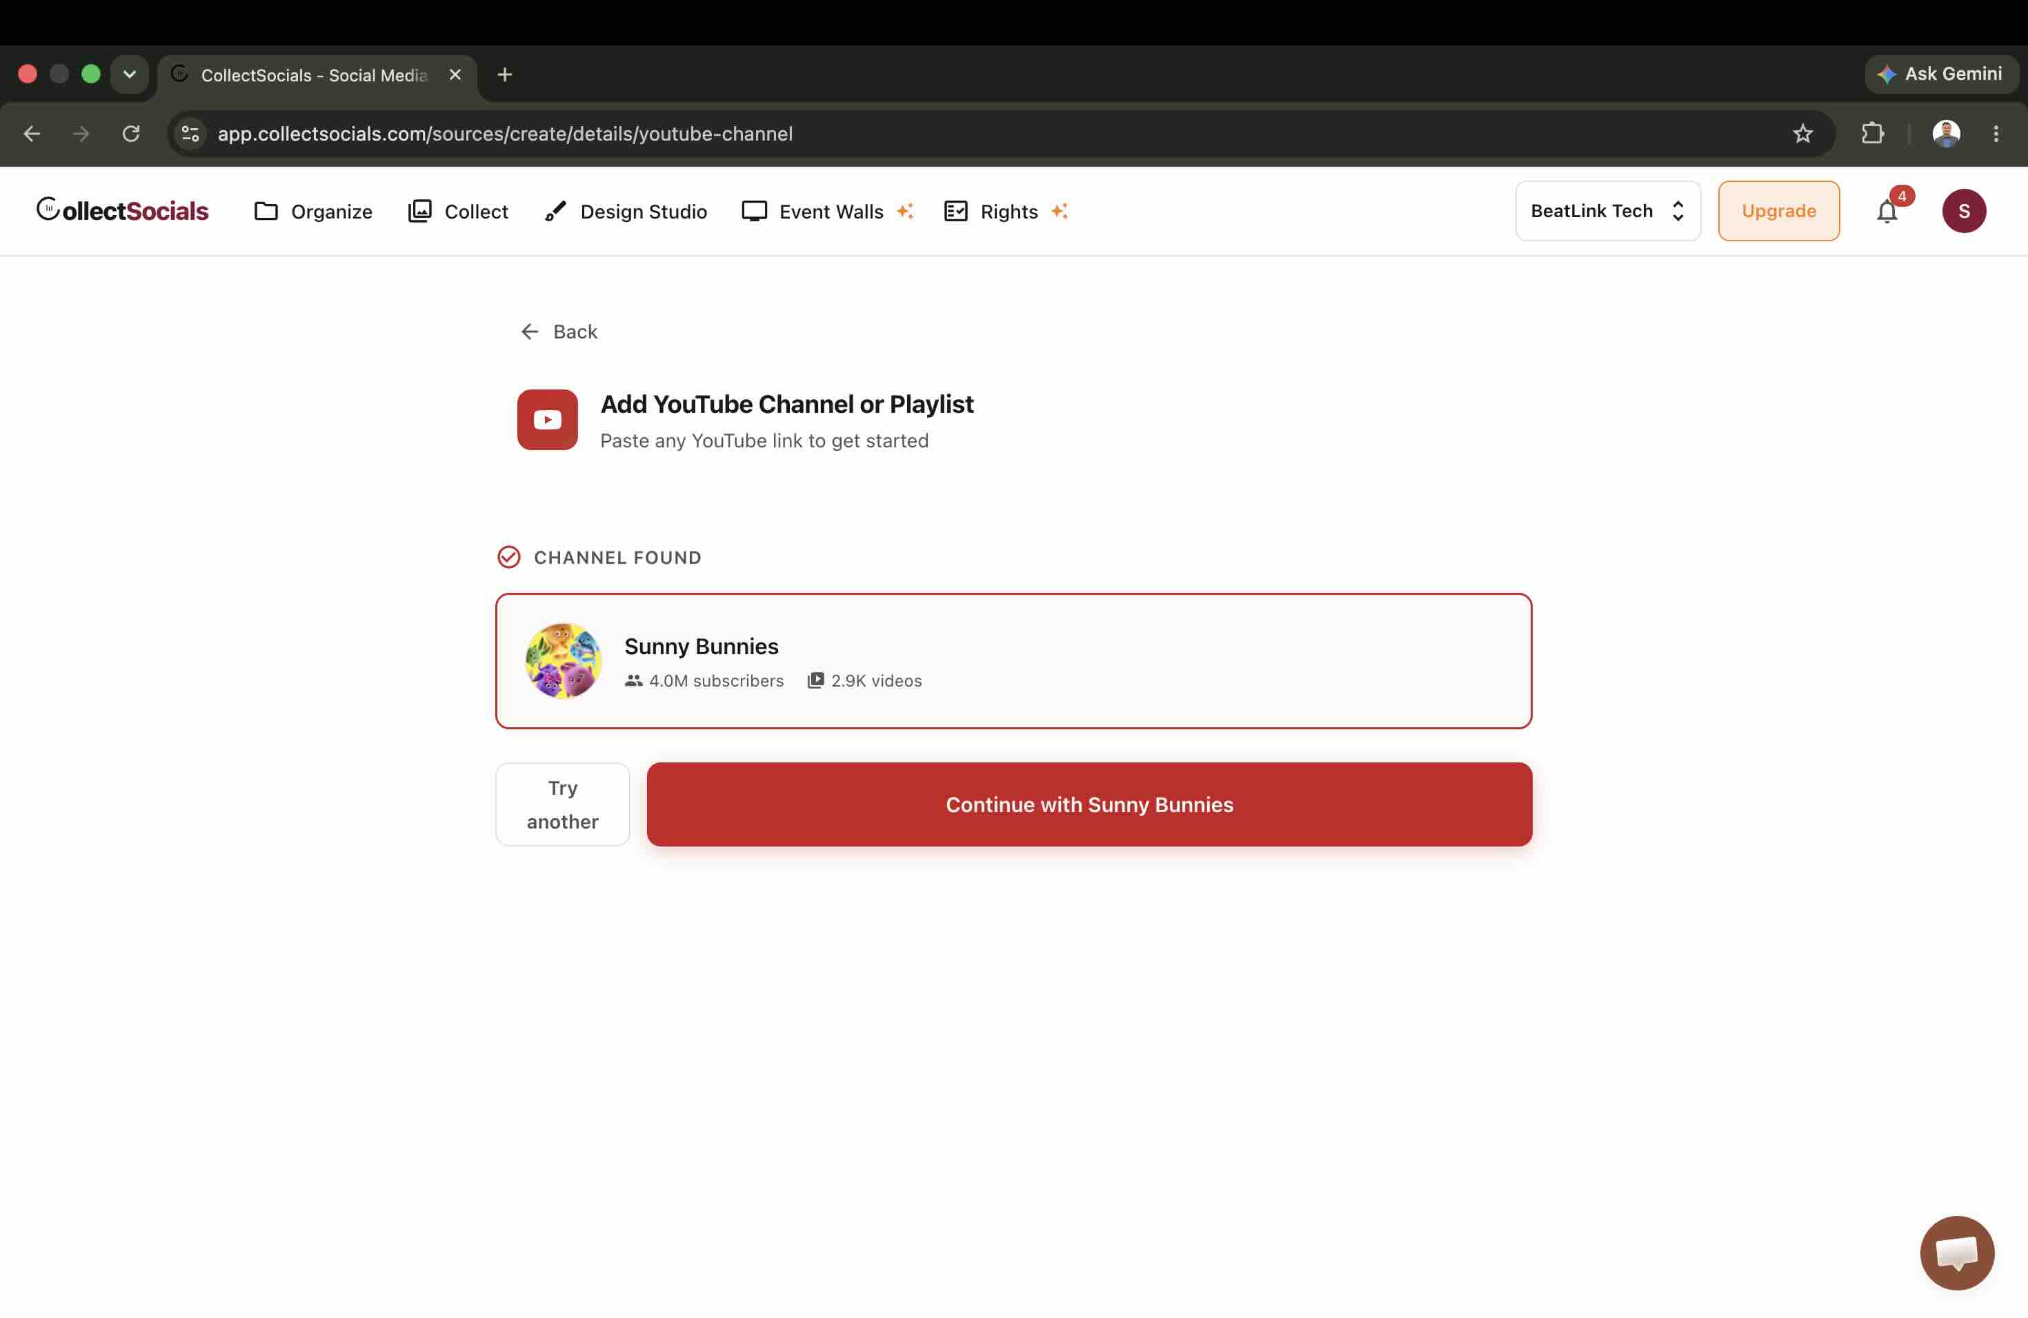Open the support chat bubble
The height and width of the screenshot is (1318, 2028).
1956,1253
